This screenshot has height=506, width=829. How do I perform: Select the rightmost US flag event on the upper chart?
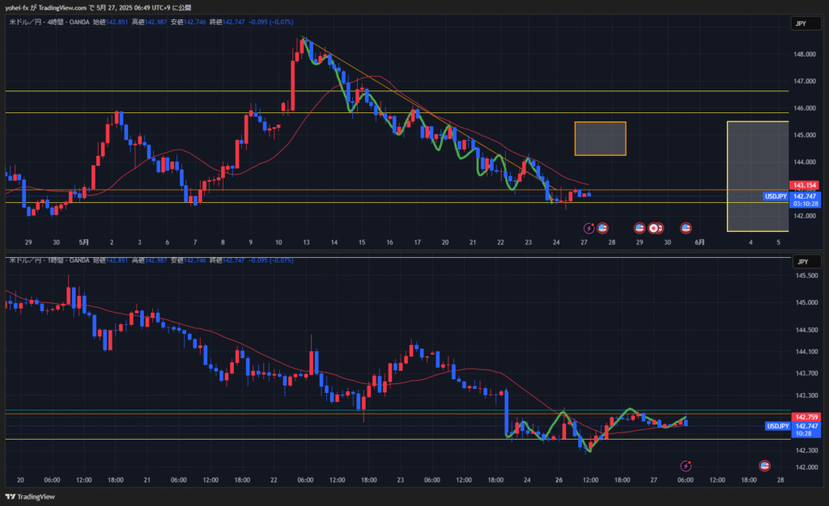[x=687, y=228]
